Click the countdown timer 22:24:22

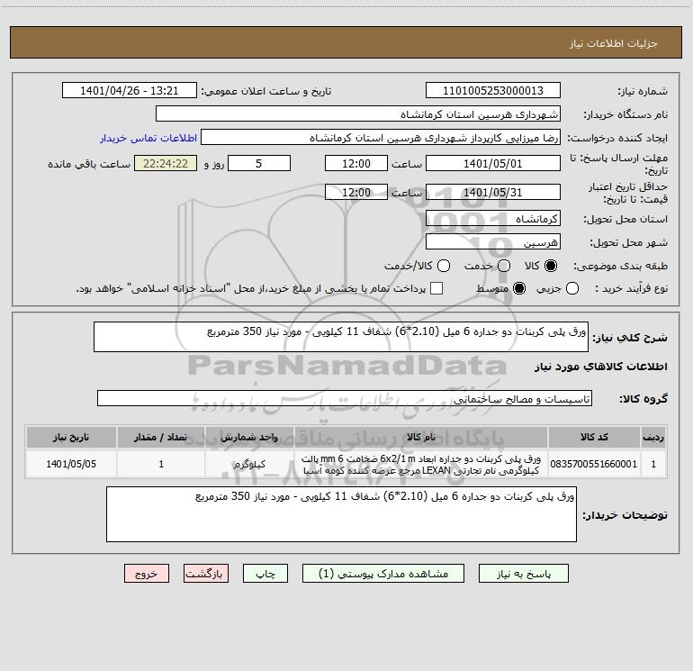(x=166, y=163)
